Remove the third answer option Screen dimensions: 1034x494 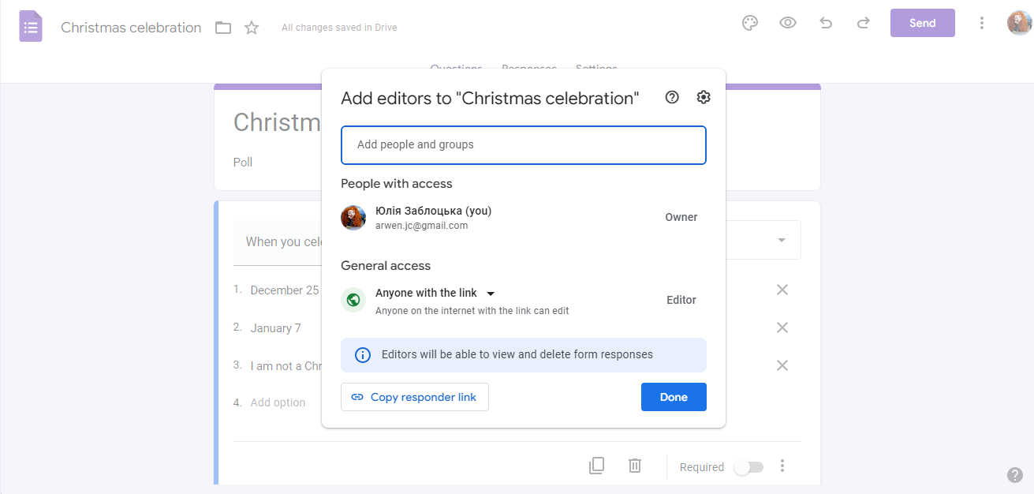coord(782,365)
